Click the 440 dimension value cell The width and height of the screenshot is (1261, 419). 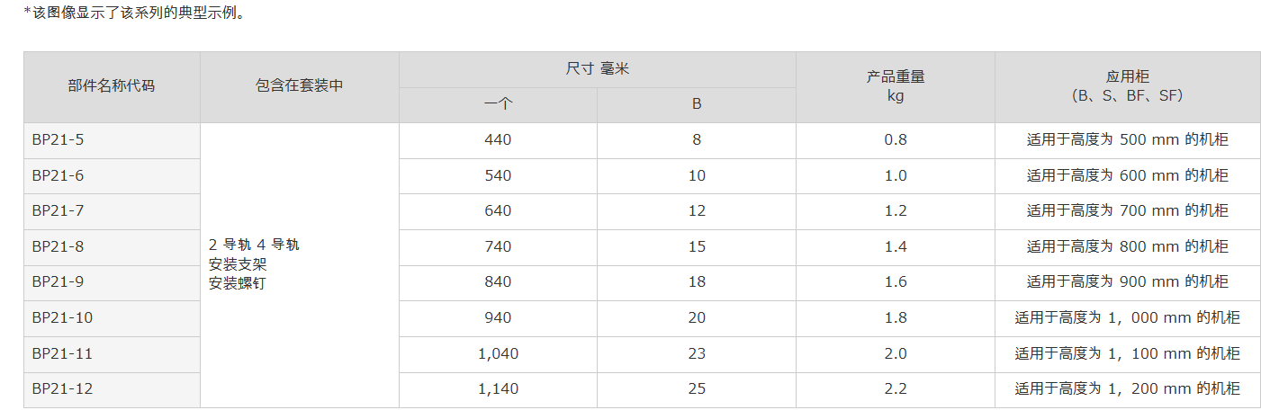click(498, 140)
